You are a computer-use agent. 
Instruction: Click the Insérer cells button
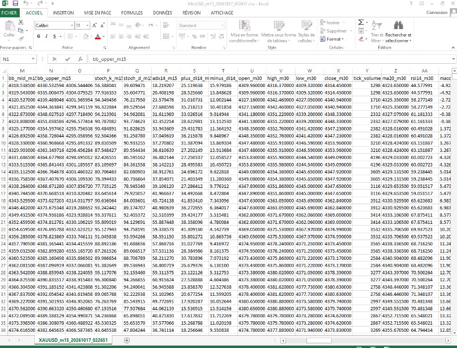point(332,23)
